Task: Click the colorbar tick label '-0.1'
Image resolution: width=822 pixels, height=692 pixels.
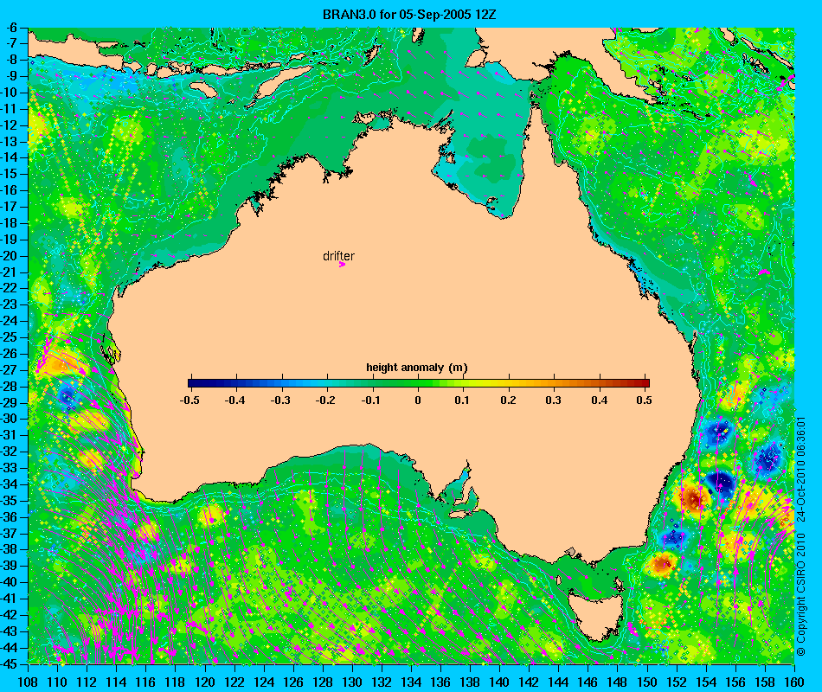Action: pos(371,400)
